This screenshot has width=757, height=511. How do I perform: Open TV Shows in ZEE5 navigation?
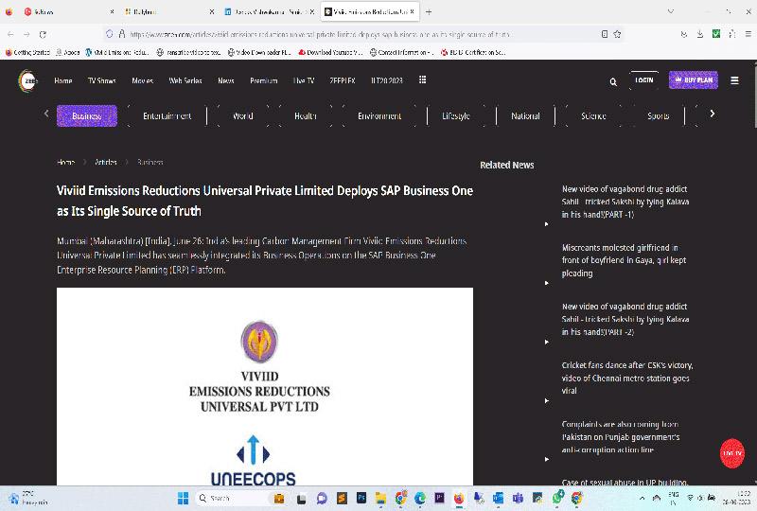pos(101,80)
